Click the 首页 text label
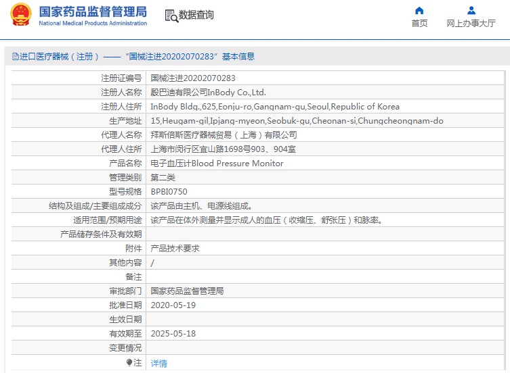This screenshot has height=373, width=510. 419,24
